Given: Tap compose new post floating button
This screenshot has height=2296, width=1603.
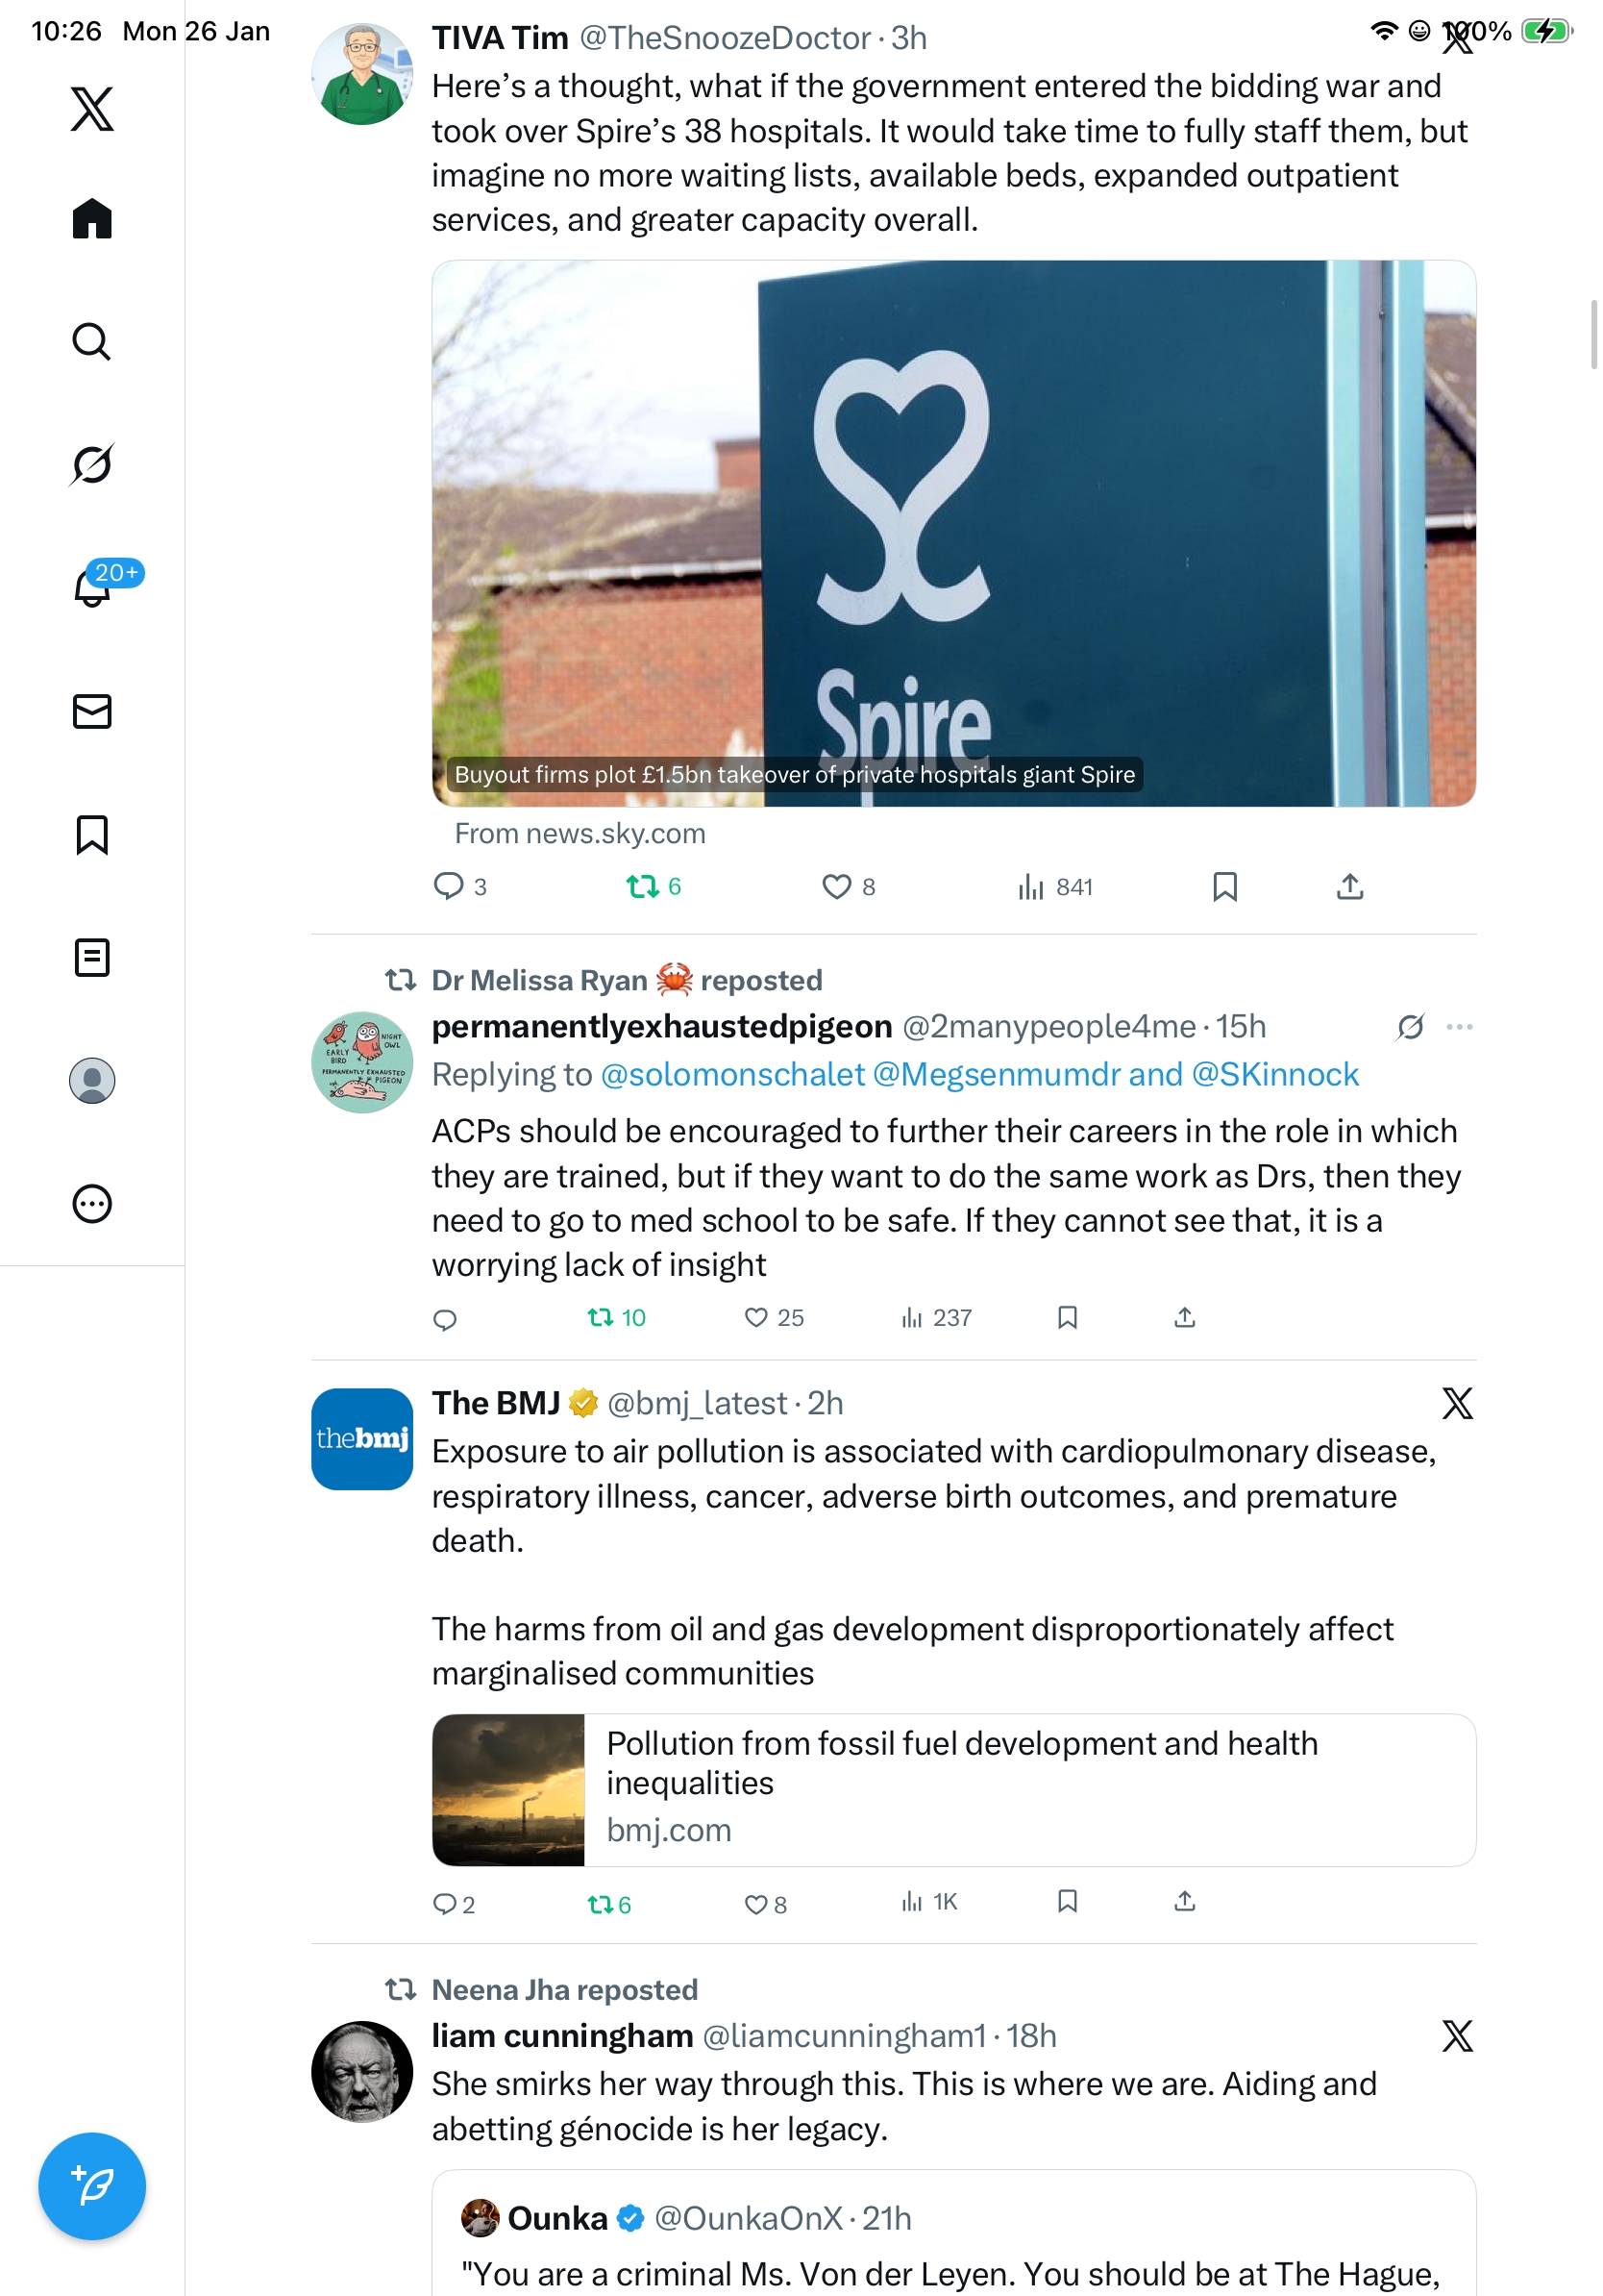Looking at the screenshot, I should pos(92,2185).
